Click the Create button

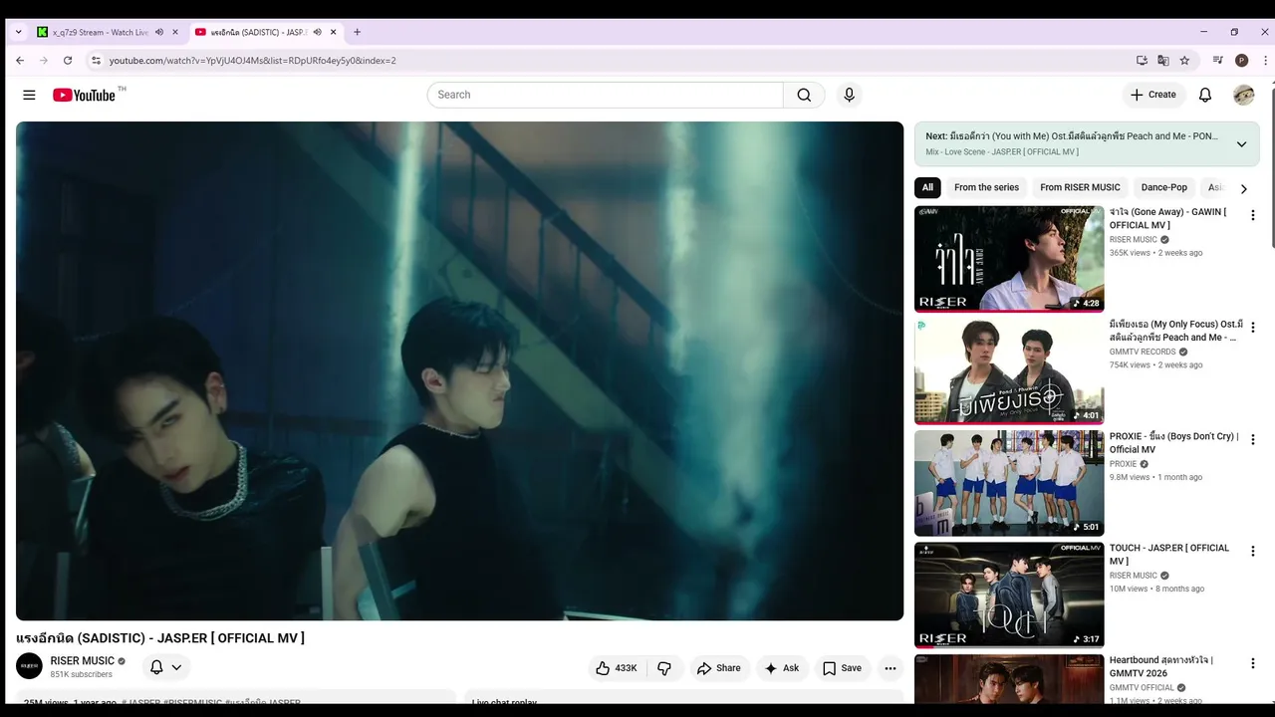click(x=1153, y=95)
